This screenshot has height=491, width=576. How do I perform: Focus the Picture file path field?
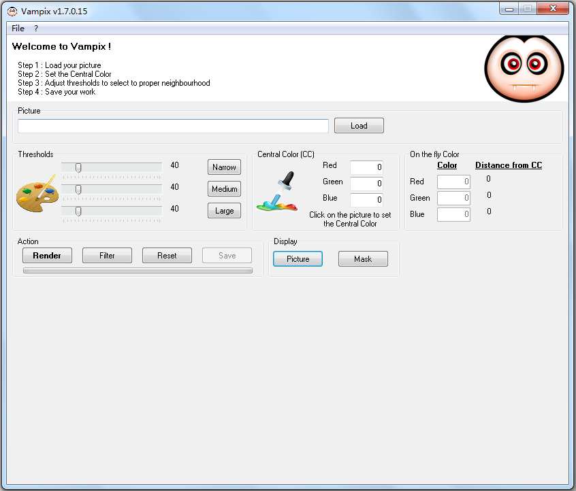click(173, 126)
